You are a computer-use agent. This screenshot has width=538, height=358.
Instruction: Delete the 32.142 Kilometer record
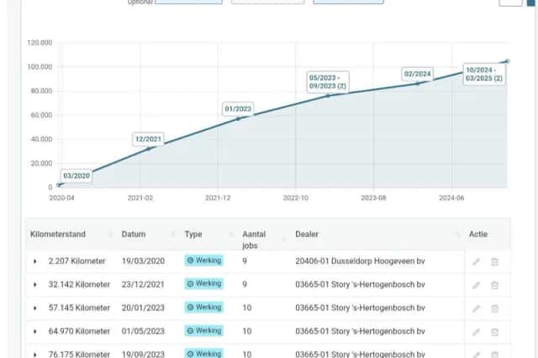click(x=494, y=285)
